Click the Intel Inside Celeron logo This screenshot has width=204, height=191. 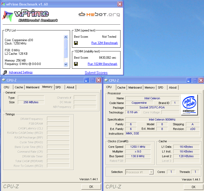189,105
